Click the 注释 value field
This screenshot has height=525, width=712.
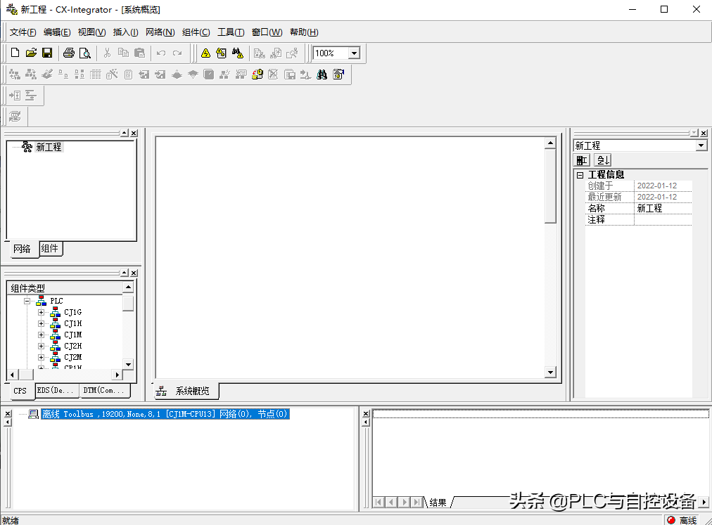(x=662, y=220)
